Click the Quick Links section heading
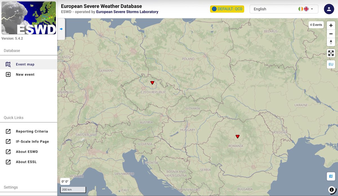 [14, 117]
